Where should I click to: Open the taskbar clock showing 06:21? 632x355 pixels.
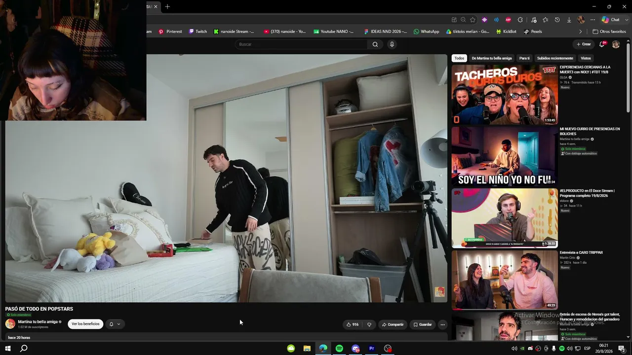click(x=604, y=349)
